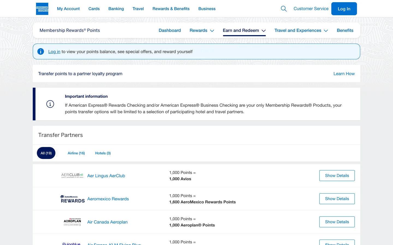
Task: Open the Travel menu in top navigation
Action: (138, 9)
